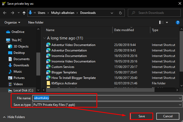183x122 pixels.
Task: Click the OneDrive cloud icon
Action: tap(8, 32)
